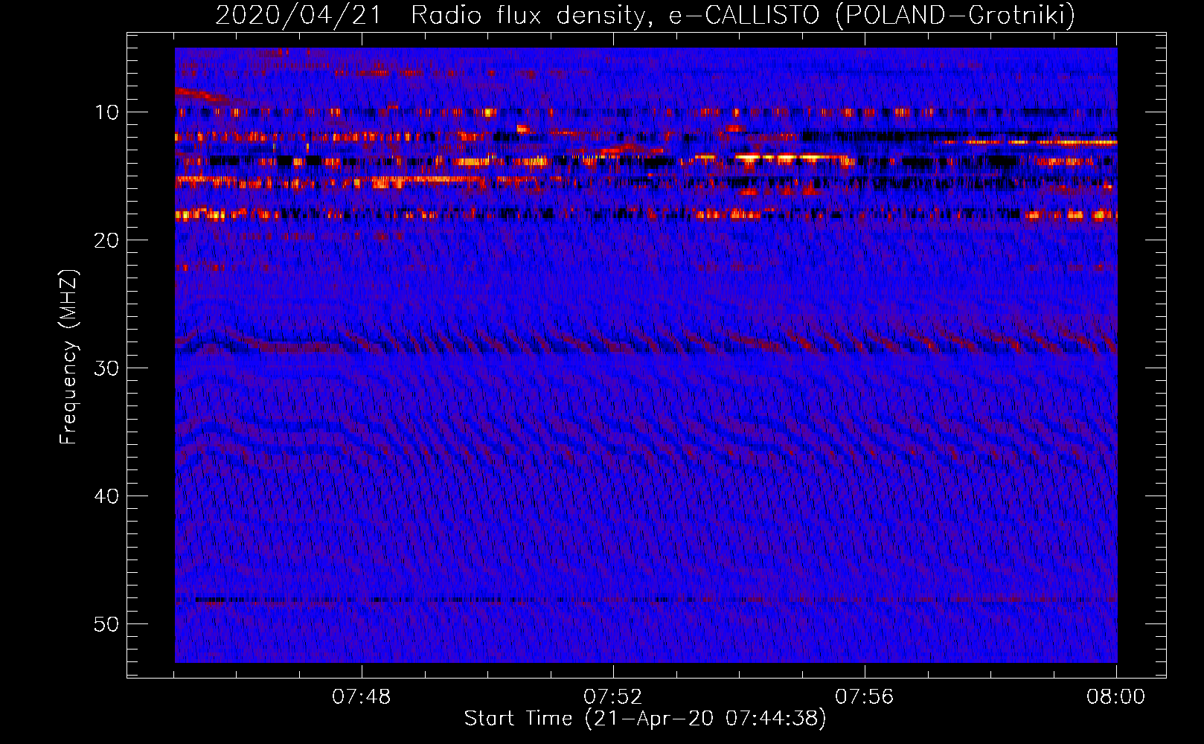
Task: Click the 50 frequency tick label
Action: (106, 624)
